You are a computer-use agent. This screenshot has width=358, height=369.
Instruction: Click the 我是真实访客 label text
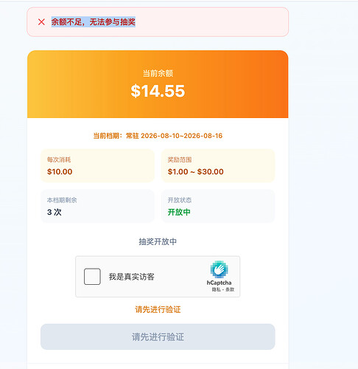point(132,277)
